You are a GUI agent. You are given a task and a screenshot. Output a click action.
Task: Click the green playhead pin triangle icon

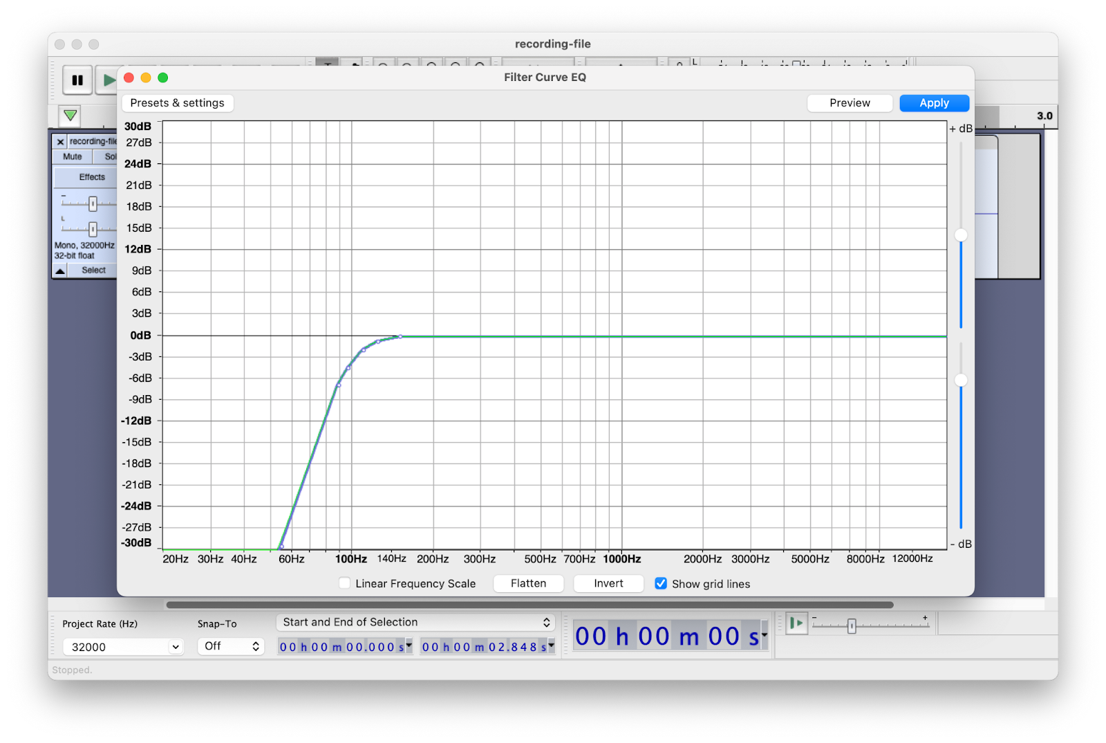click(70, 116)
